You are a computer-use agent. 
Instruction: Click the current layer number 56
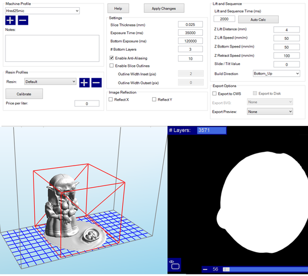click(x=215, y=269)
